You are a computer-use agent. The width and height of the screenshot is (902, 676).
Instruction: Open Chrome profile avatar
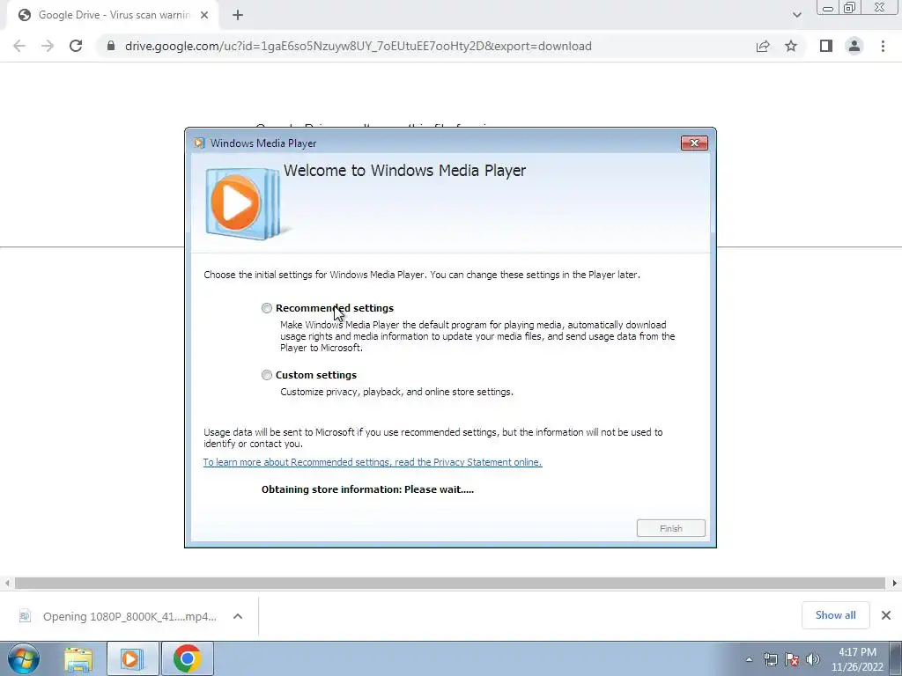854,46
